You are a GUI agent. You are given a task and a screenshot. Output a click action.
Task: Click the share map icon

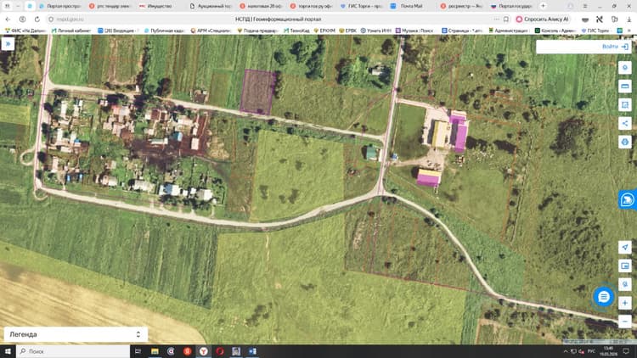click(x=625, y=123)
